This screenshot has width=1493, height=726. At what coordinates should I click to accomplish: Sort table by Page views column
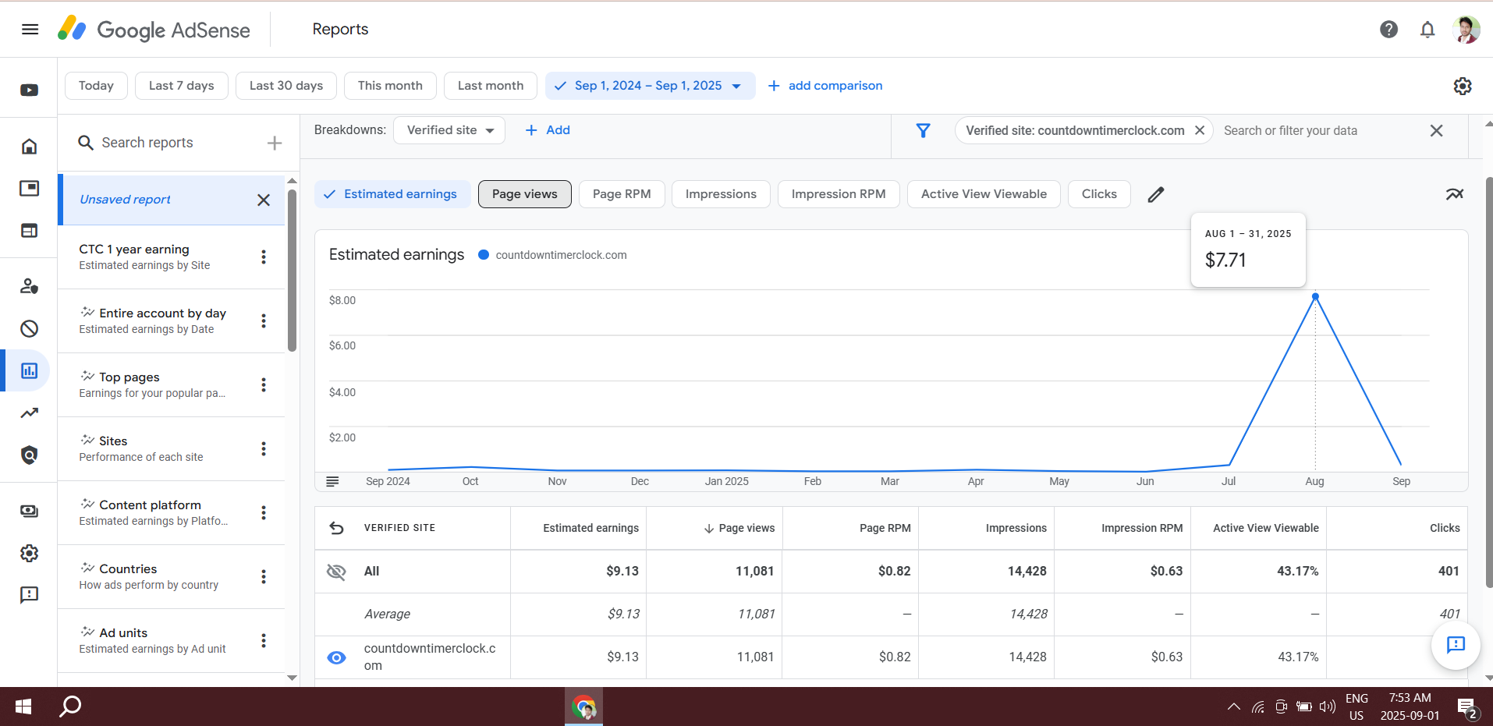click(x=739, y=528)
